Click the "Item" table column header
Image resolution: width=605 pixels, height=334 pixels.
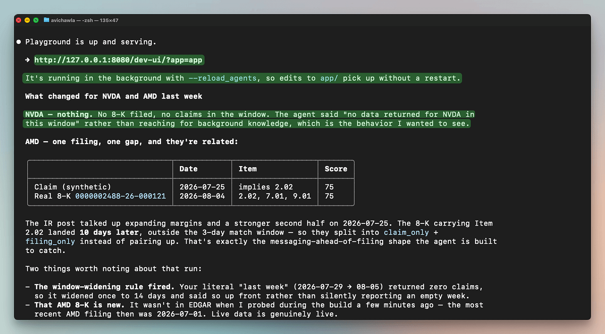click(248, 169)
